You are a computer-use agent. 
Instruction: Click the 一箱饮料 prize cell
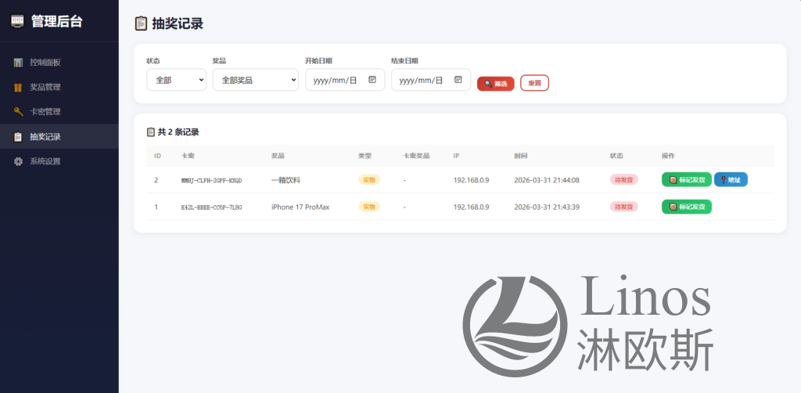coord(286,180)
